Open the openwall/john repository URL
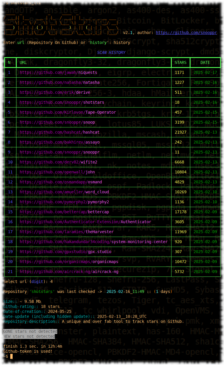The width and height of the screenshot is (224, 365). (x=57, y=172)
